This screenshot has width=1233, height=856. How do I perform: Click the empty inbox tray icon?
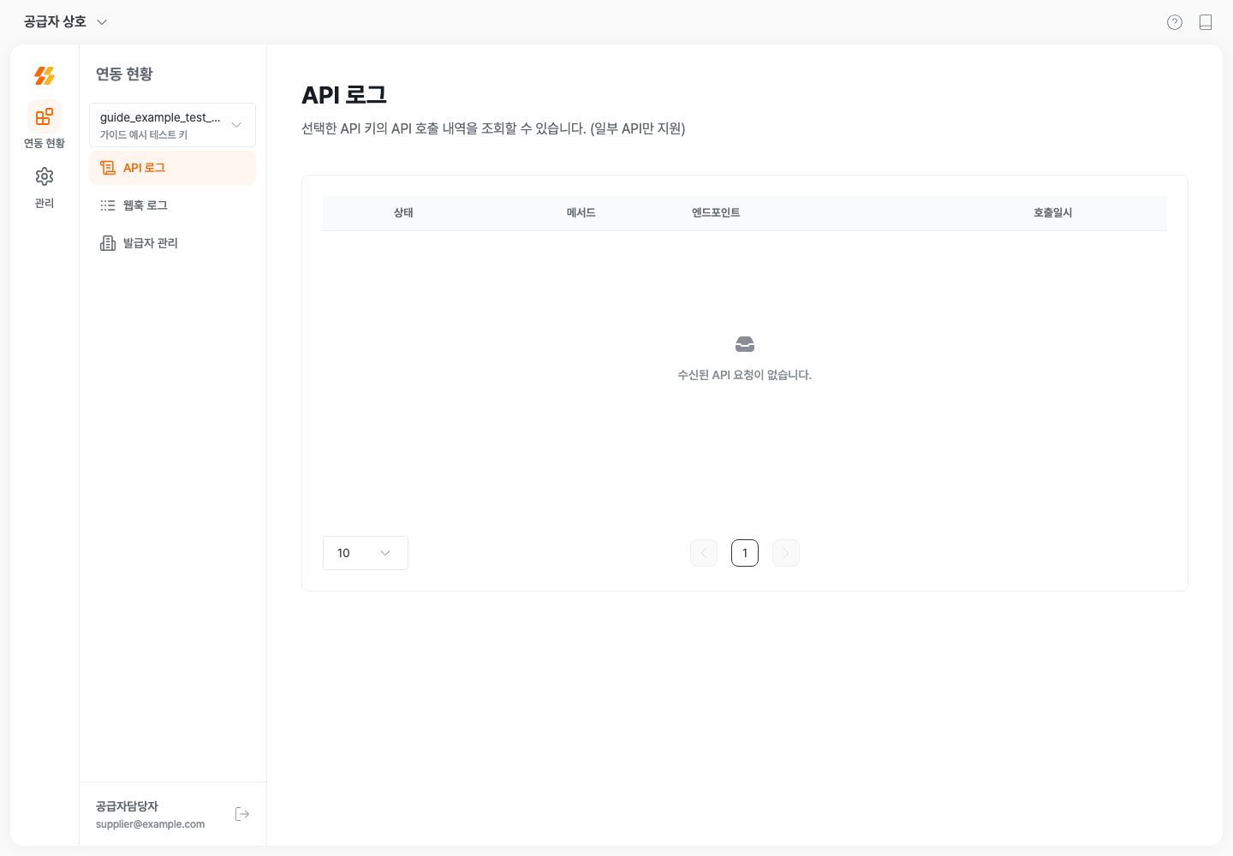pyautogui.click(x=745, y=344)
